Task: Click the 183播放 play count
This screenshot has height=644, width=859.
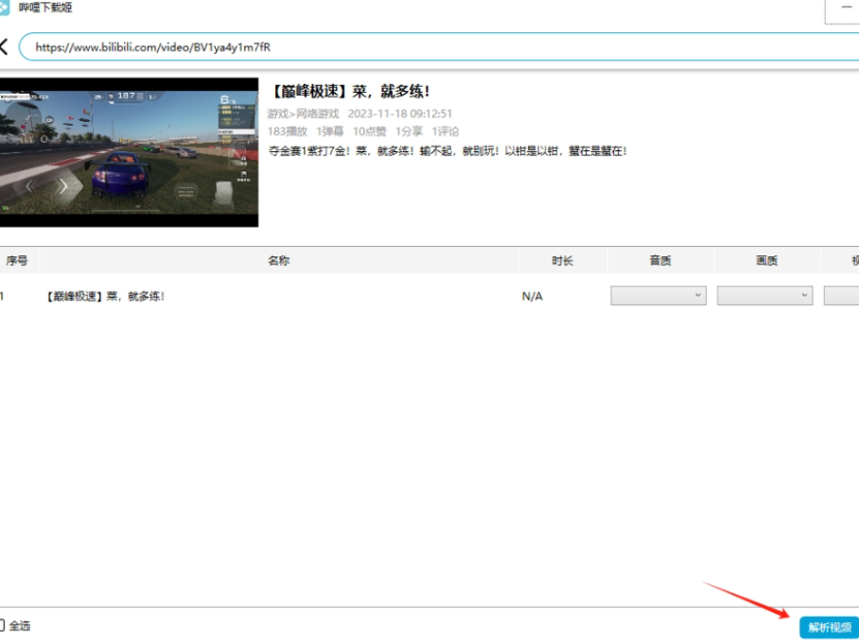Action: (x=287, y=131)
